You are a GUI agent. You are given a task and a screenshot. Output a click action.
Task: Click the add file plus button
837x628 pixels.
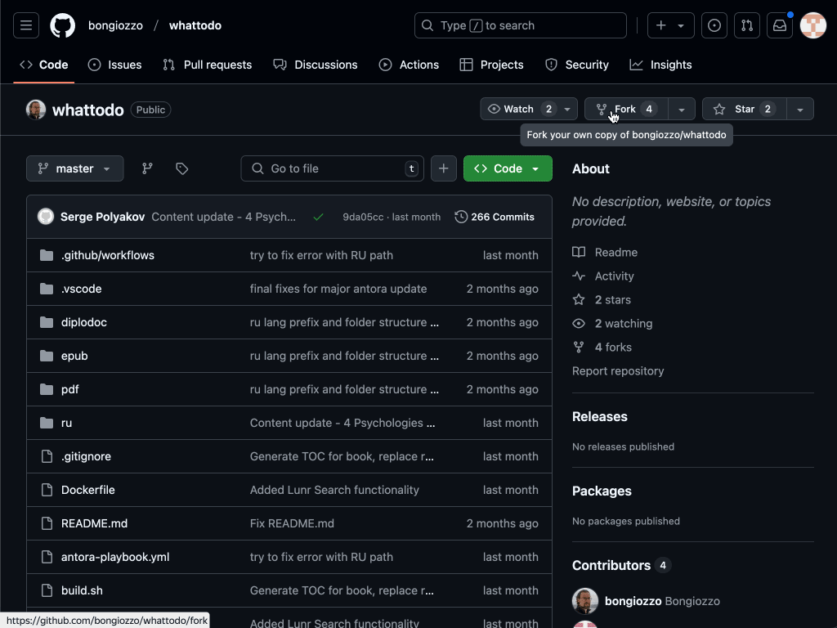(443, 168)
